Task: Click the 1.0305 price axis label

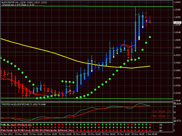Action: click(177, 10)
